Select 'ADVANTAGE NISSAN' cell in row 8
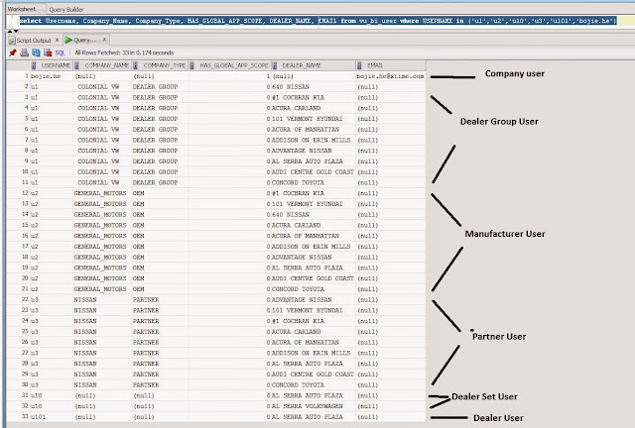This screenshot has width=635, height=428. pyautogui.click(x=314, y=151)
